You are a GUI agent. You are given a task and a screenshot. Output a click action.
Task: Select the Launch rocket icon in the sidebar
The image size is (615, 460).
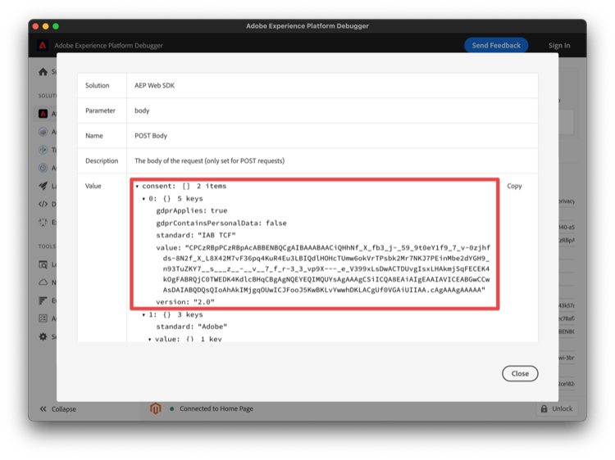pos(43,186)
